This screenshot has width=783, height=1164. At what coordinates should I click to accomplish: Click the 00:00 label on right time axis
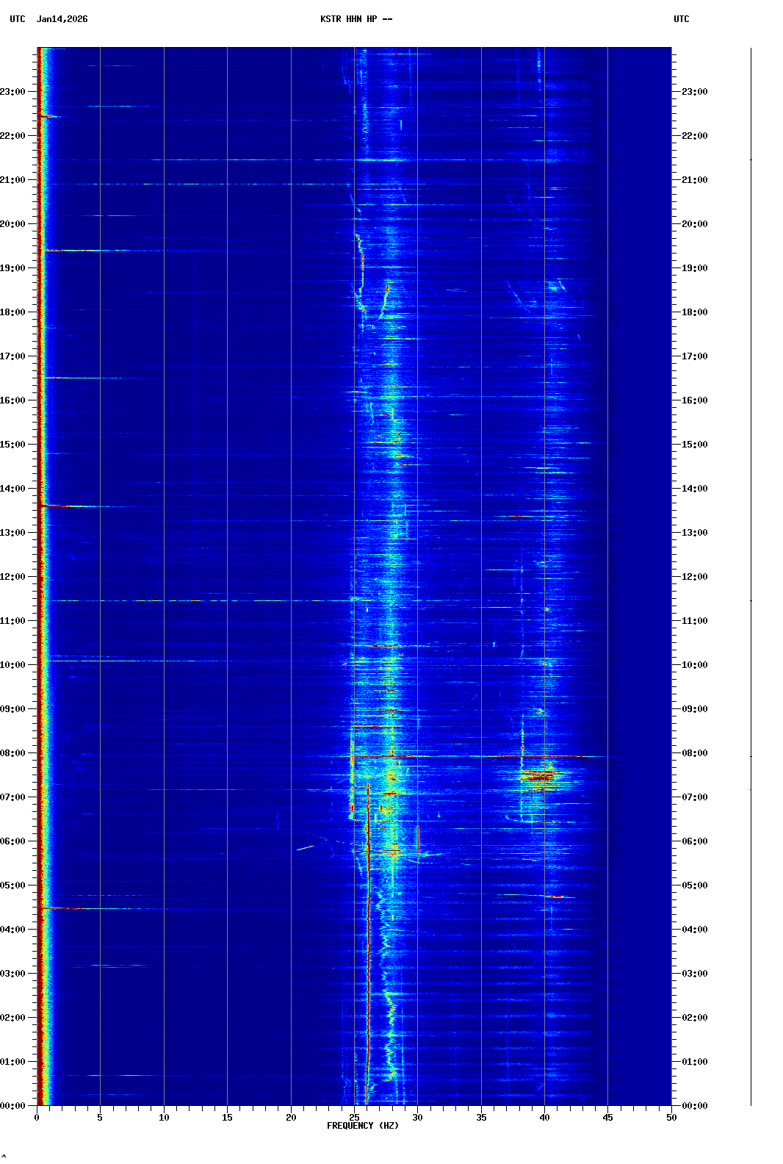point(694,1106)
